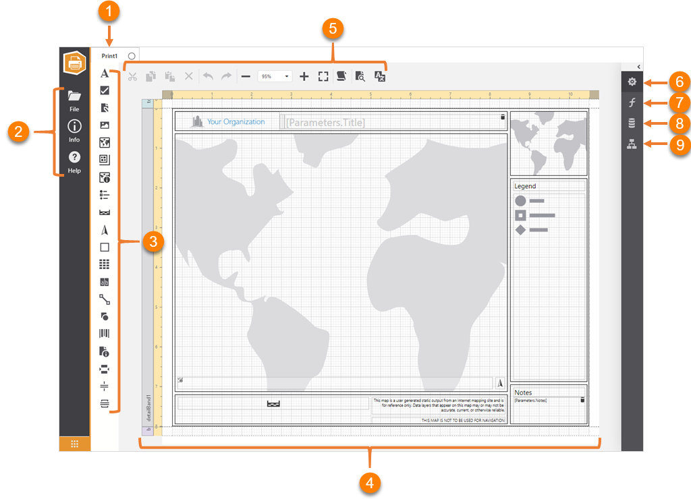Image resolution: width=691 pixels, height=499 pixels.
Task: Open the Functions panel in the right sidebar
Action: pos(630,102)
